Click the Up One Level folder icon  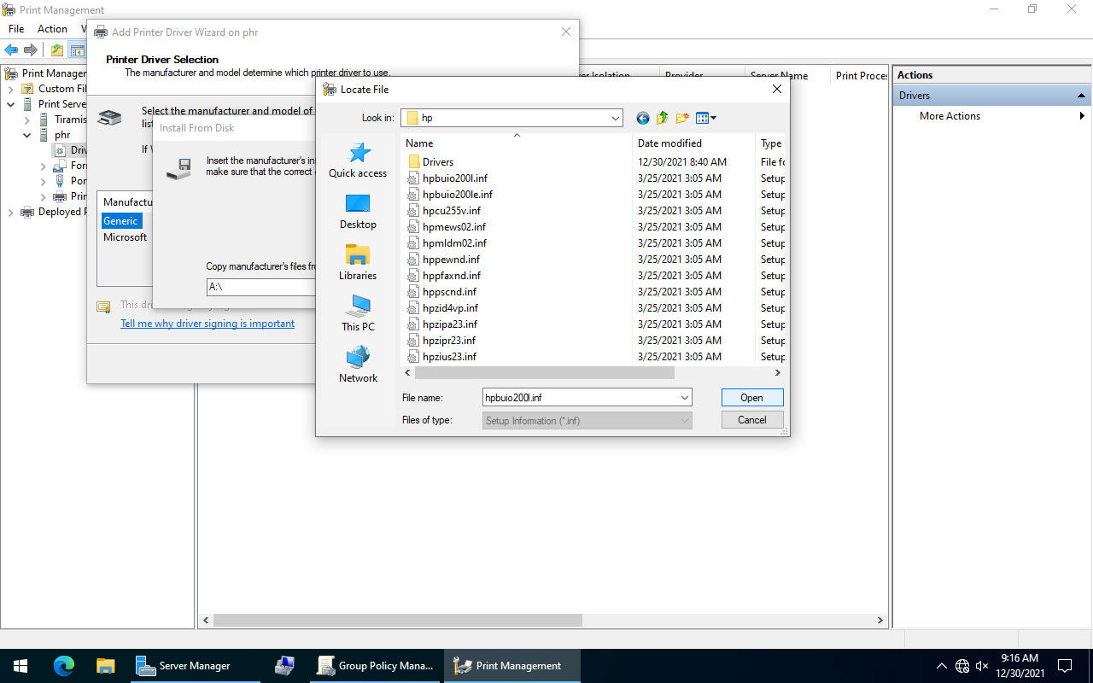point(663,118)
